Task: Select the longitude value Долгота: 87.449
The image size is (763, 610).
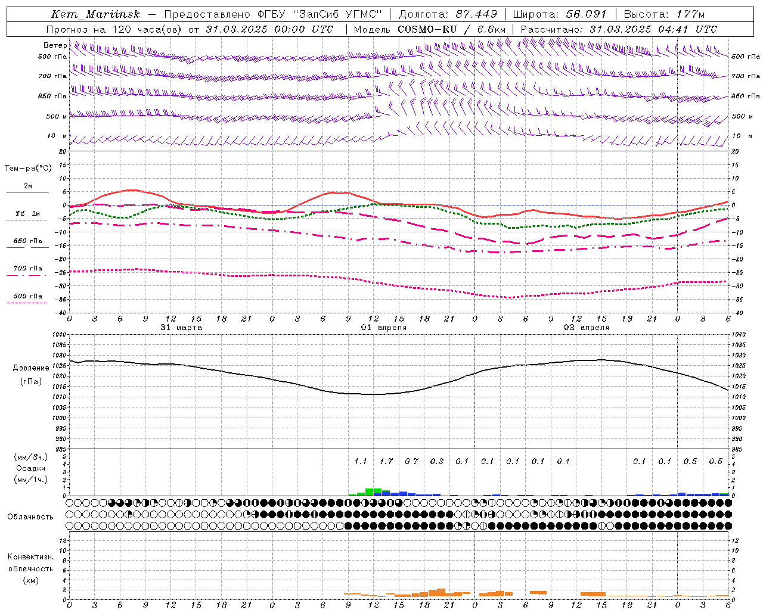Action: click(448, 14)
